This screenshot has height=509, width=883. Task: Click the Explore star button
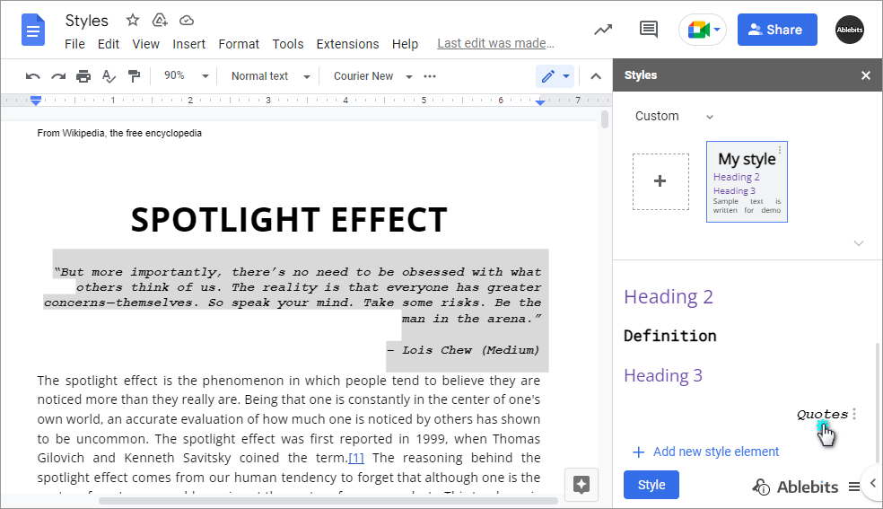pyautogui.click(x=581, y=484)
